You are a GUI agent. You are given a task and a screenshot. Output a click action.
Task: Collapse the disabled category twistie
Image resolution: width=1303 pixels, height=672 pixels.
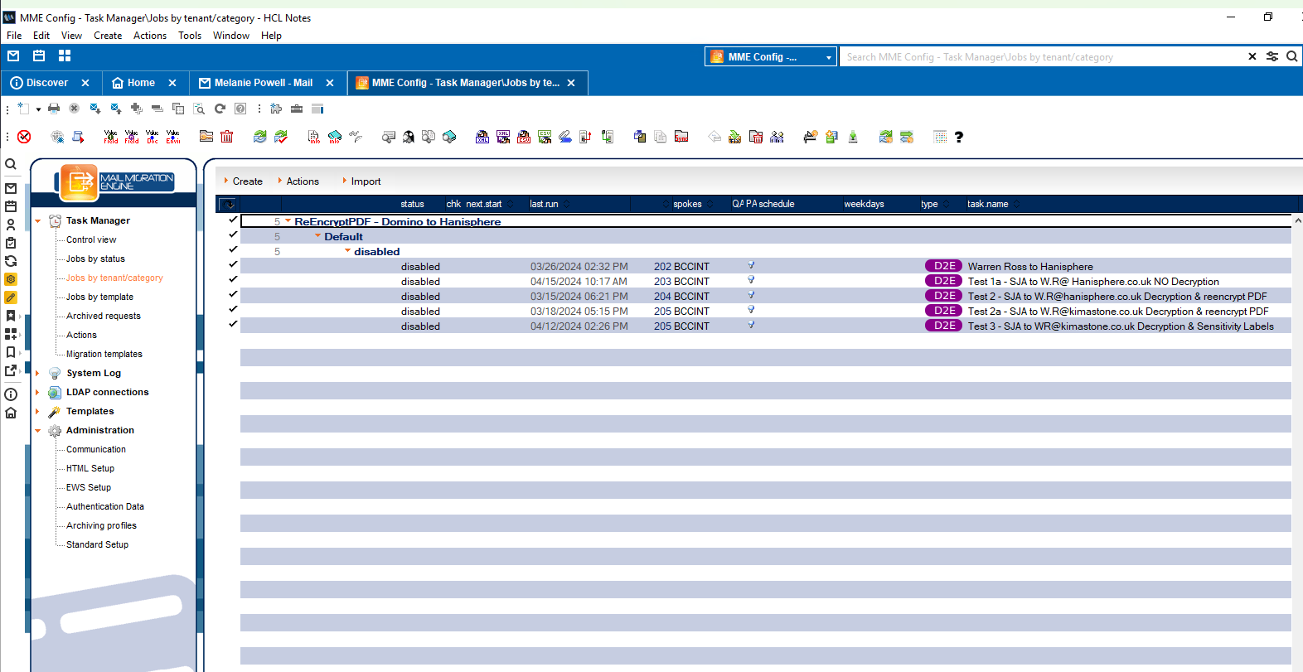point(348,251)
